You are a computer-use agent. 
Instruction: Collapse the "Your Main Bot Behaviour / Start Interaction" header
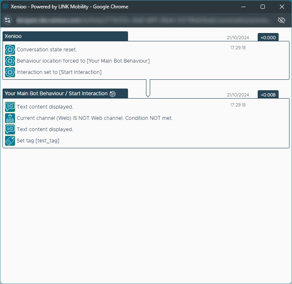coord(56,94)
